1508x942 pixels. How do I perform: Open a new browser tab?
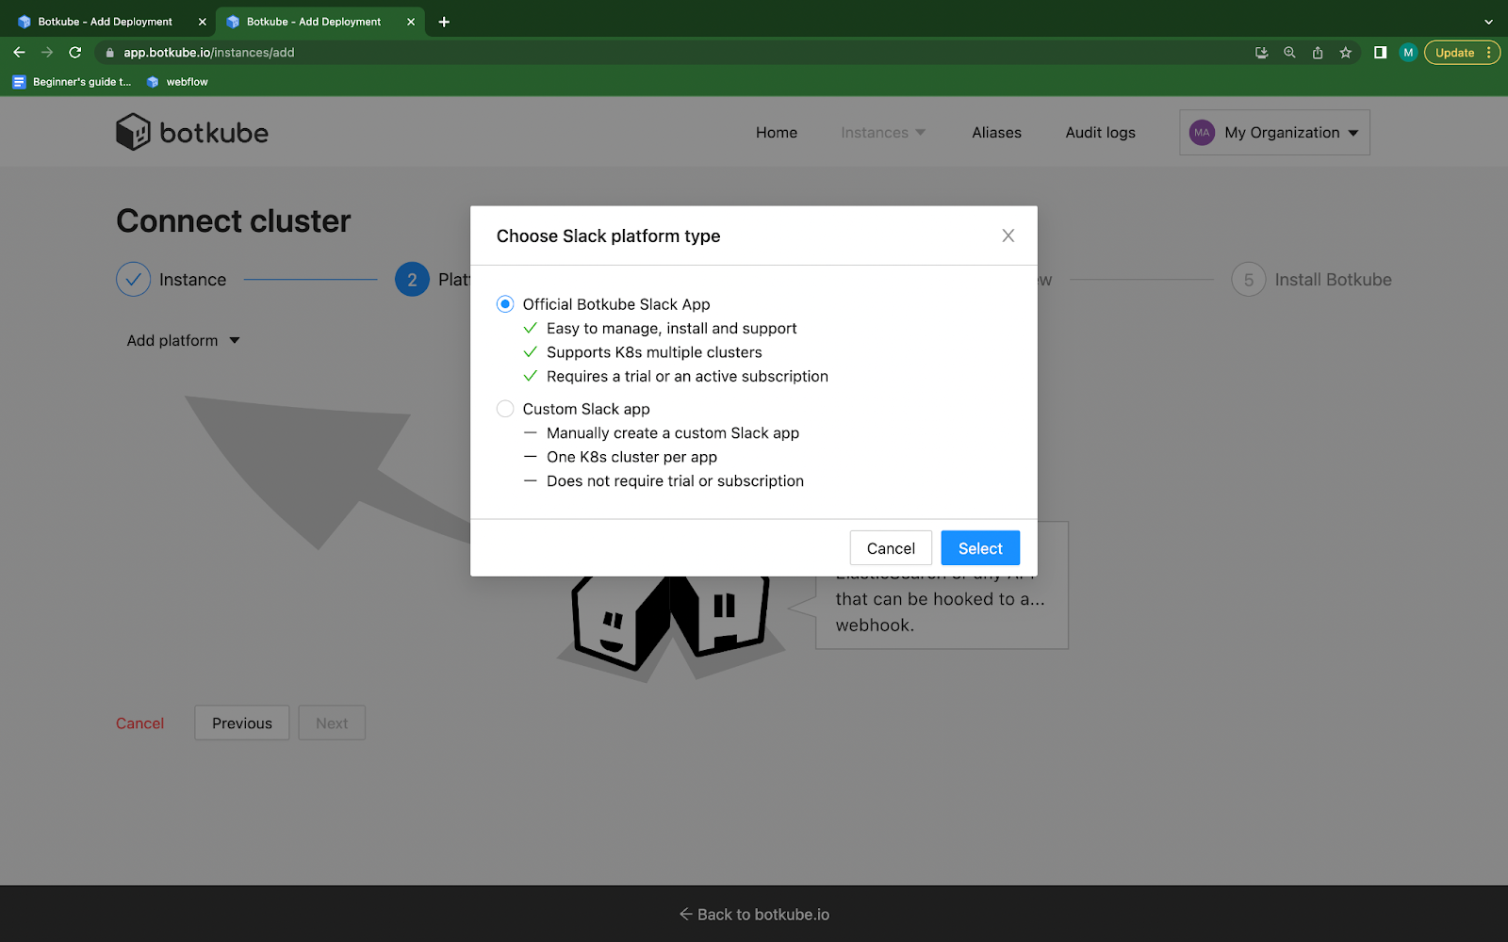(x=443, y=21)
